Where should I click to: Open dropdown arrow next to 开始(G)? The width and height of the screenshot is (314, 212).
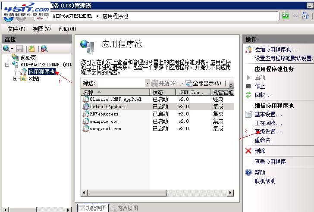coord(182,83)
